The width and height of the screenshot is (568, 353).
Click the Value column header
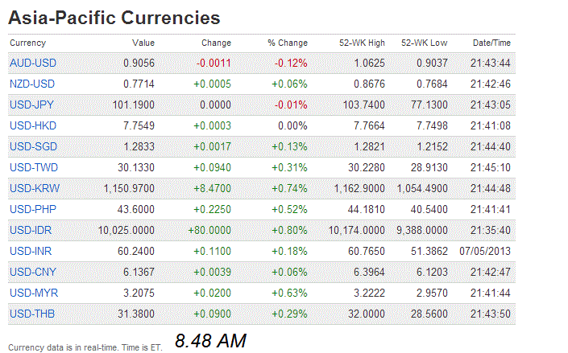[x=143, y=43]
